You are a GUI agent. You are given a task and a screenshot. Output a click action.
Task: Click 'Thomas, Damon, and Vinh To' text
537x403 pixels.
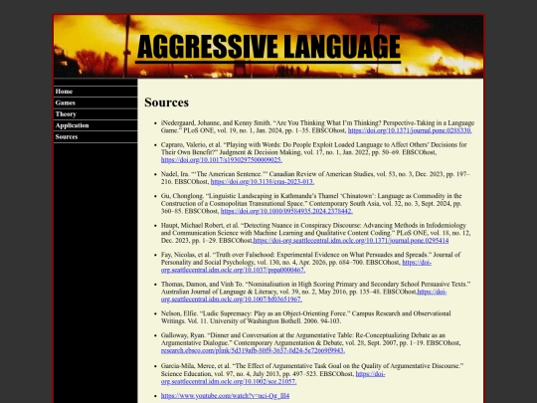(x=202, y=285)
